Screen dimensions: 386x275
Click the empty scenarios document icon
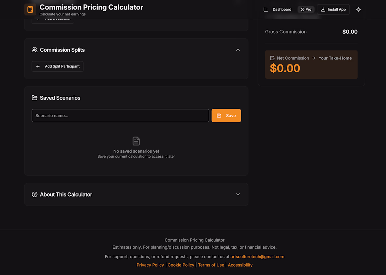coord(136,141)
